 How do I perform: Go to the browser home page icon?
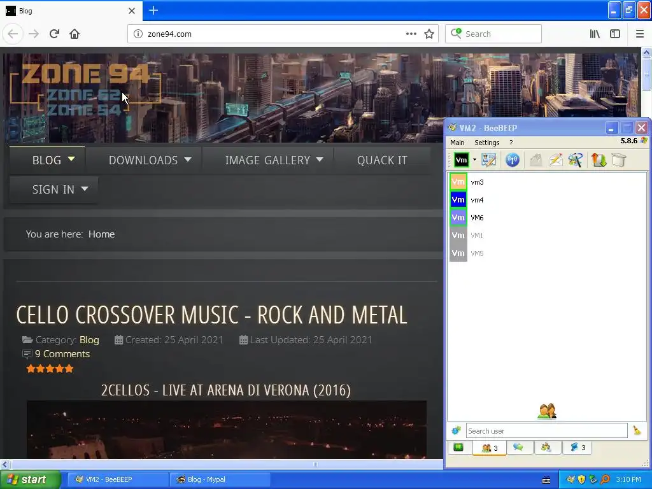pyautogui.click(x=74, y=34)
